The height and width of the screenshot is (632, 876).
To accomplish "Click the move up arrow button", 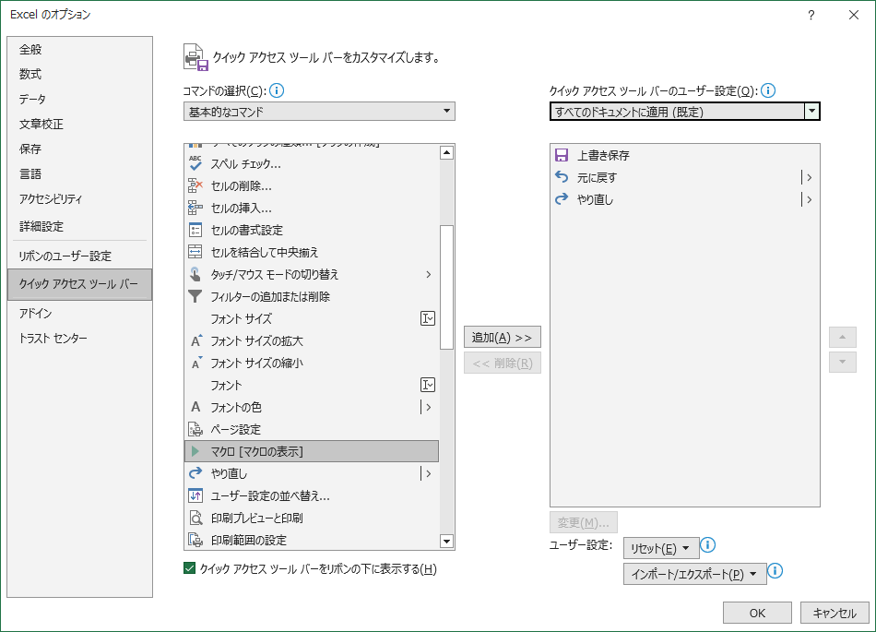I will coord(843,337).
